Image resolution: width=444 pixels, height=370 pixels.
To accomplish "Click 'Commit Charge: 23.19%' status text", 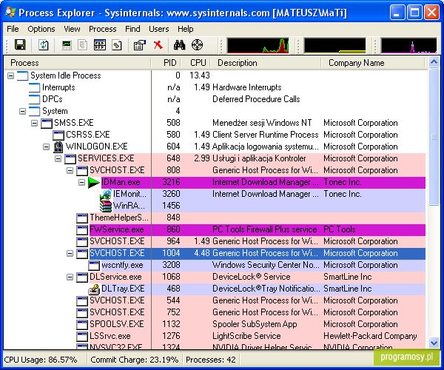I will [x=135, y=360].
